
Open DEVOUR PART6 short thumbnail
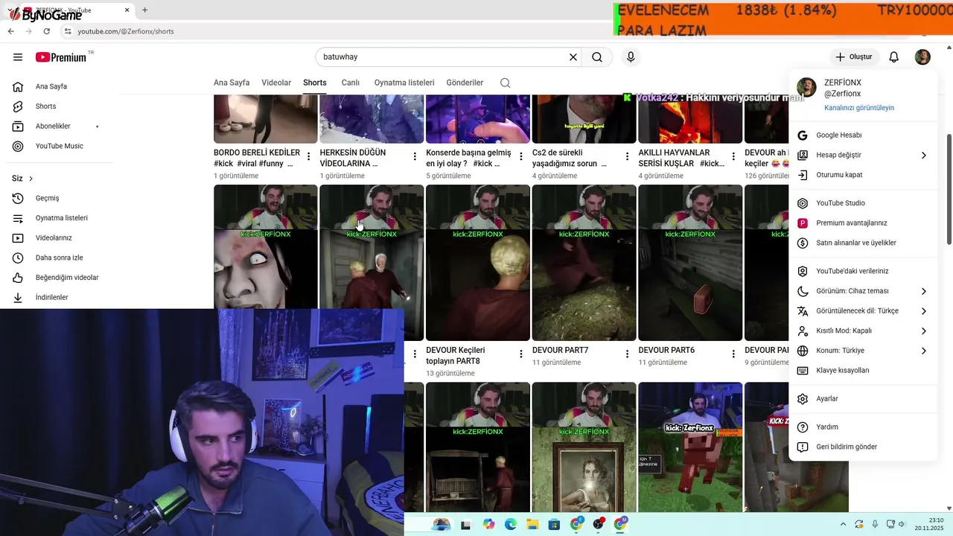[x=690, y=263]
